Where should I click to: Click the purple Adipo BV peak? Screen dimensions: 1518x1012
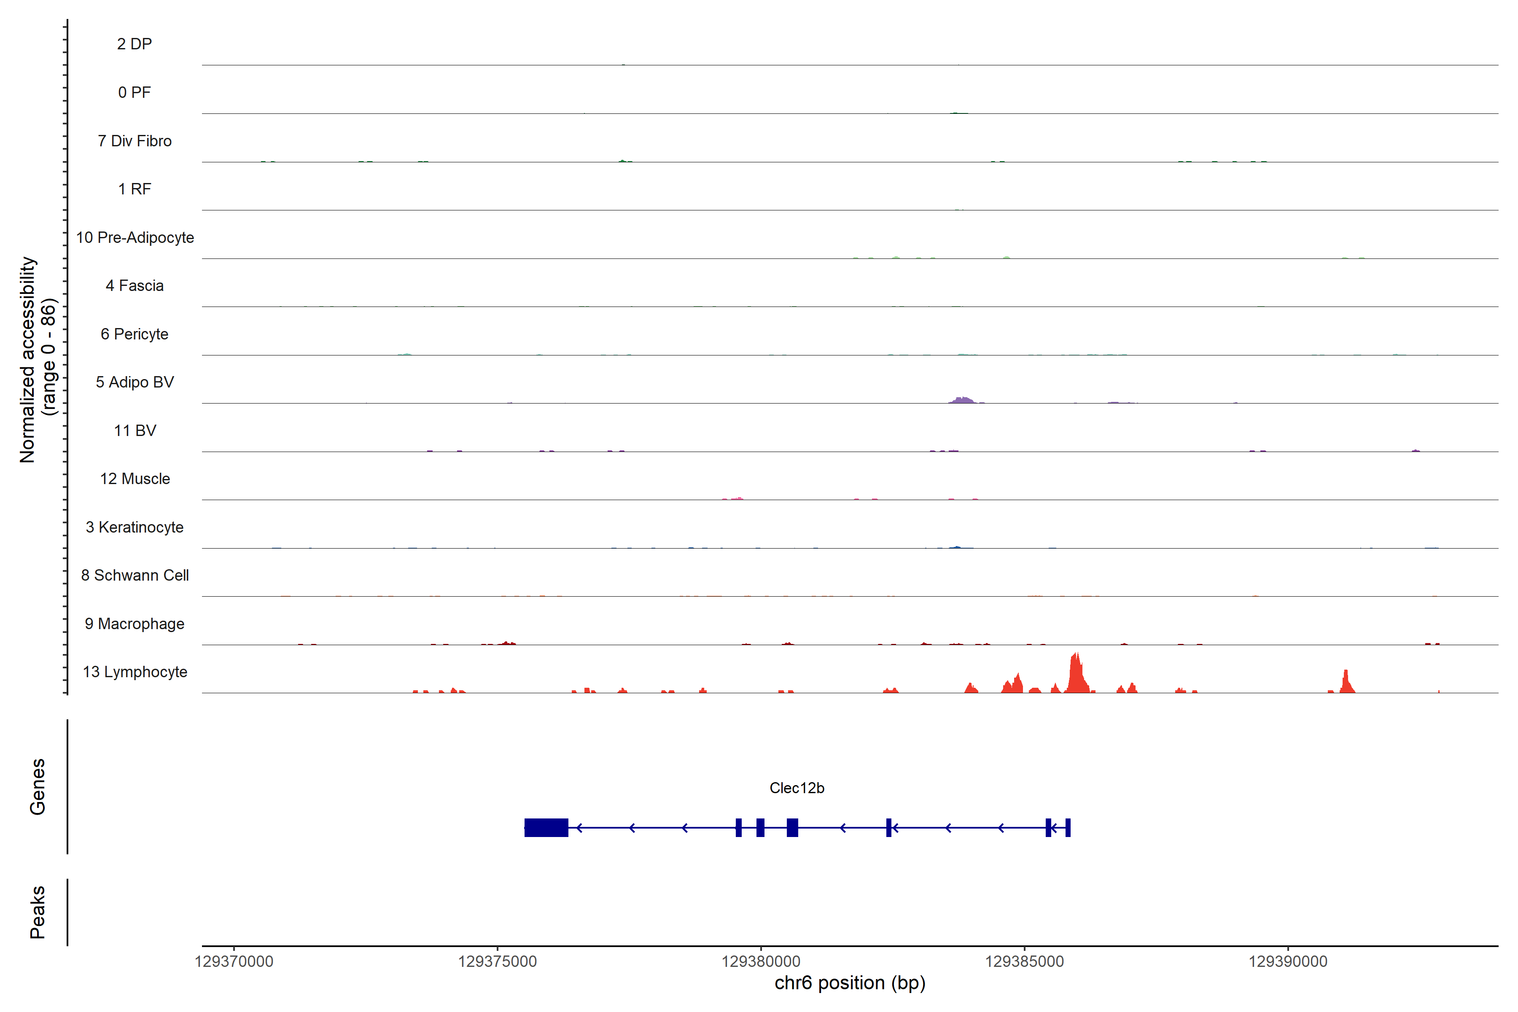pos(962,400)
